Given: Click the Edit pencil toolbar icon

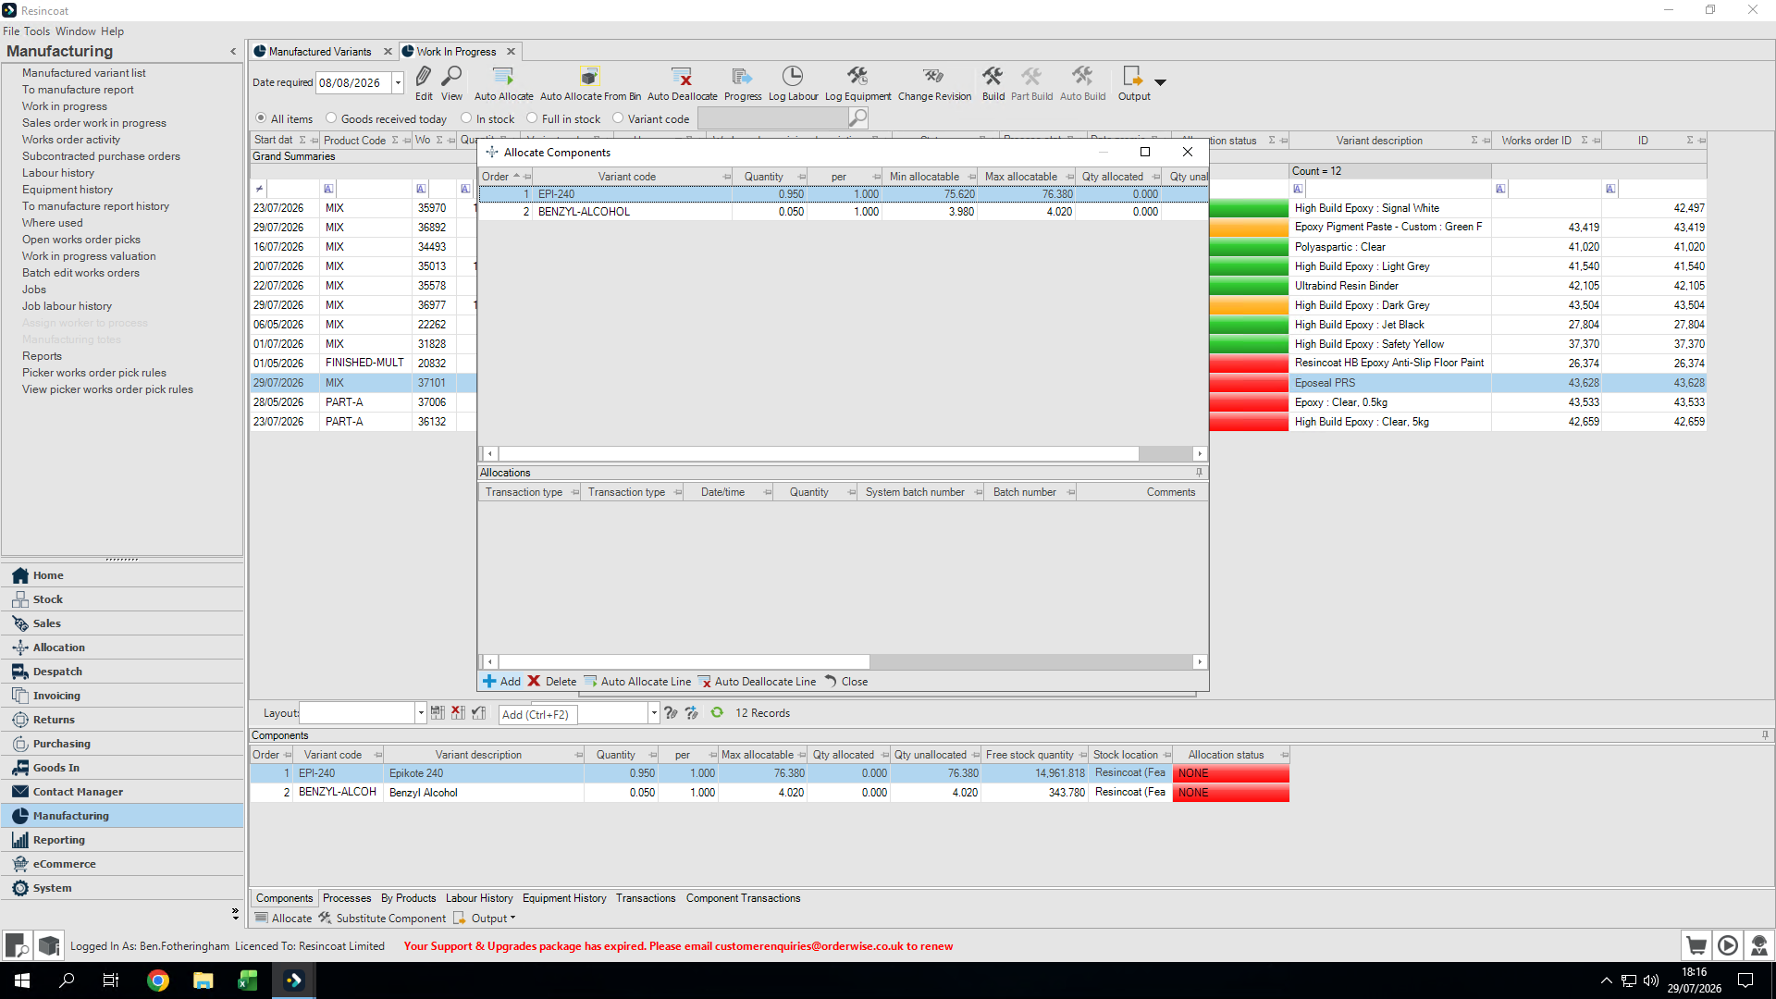Looking at the screenshot, I should coord(424,76).
